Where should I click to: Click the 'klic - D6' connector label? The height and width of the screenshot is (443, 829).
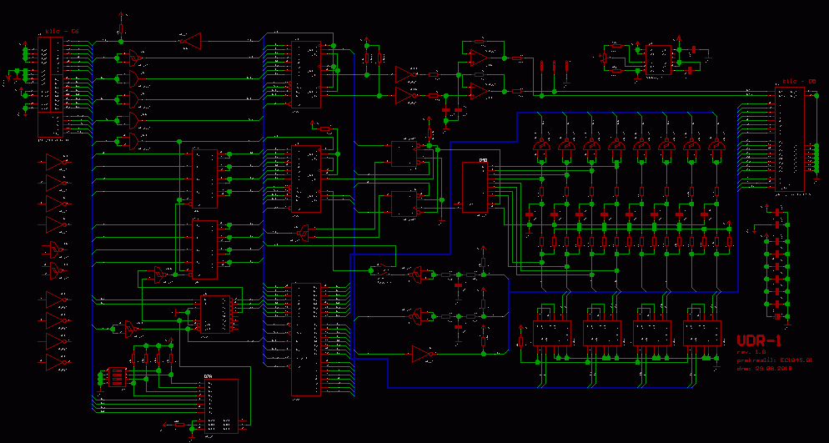click(798, 82)
